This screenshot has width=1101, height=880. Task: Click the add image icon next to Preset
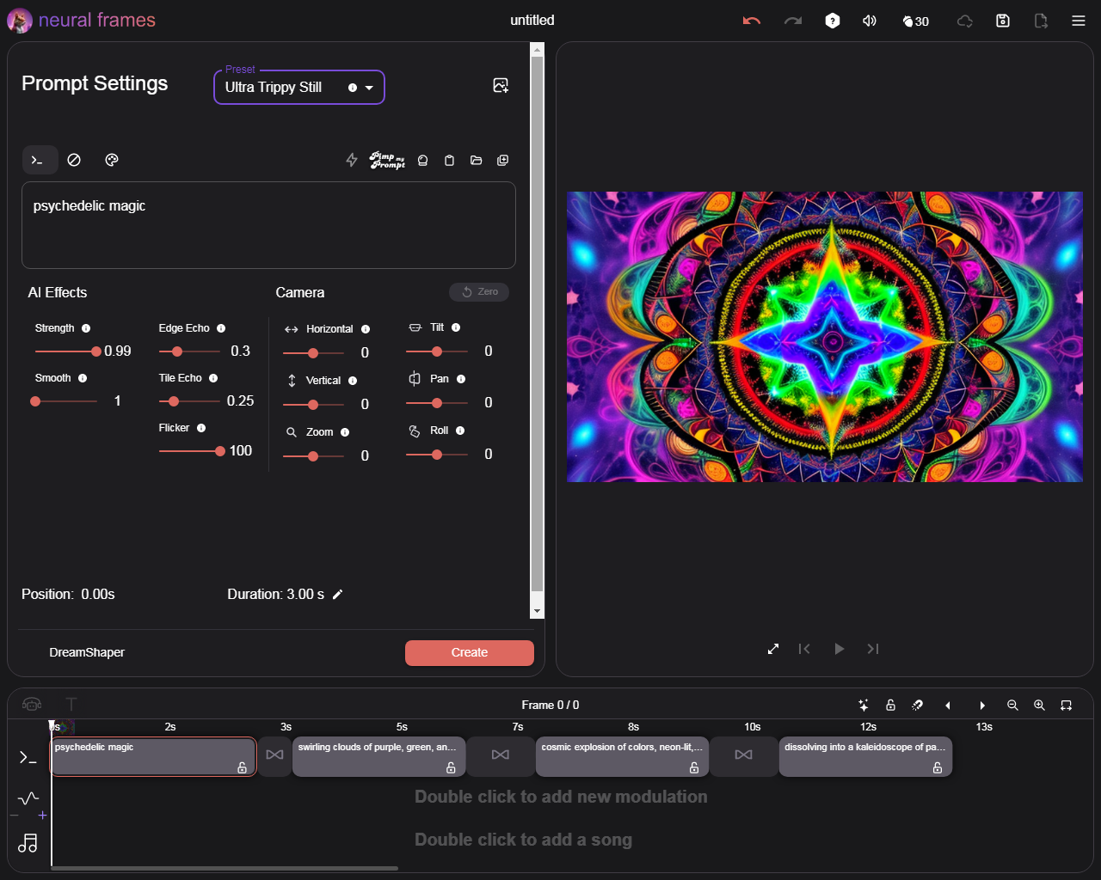501,85
